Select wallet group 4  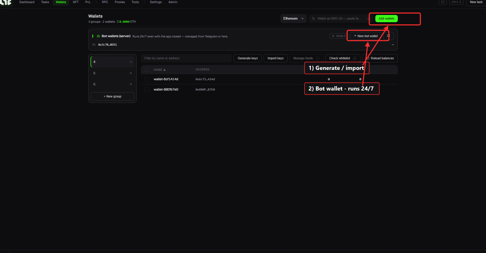pyautogui.click(x=112, y=62)
